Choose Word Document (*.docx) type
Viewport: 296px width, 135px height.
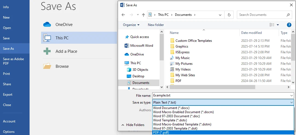pyautogui.click(x=223, y=108)
